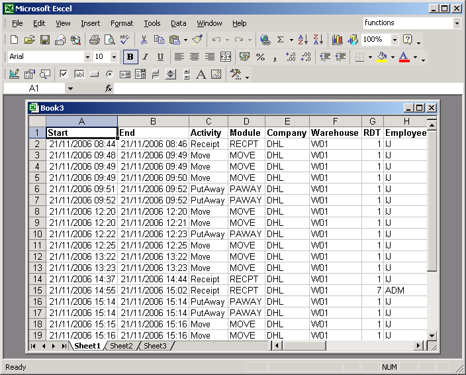This screenshot has width=466, height=375.
Task: Apply the red Font Color
Action: (404, 57)
